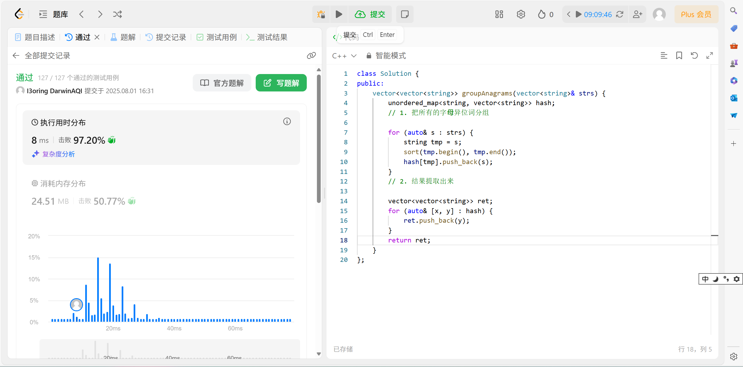This screenshot has width=743, height=367.
Task: Click the runtime info circle icon
Action: click(287, 121)
